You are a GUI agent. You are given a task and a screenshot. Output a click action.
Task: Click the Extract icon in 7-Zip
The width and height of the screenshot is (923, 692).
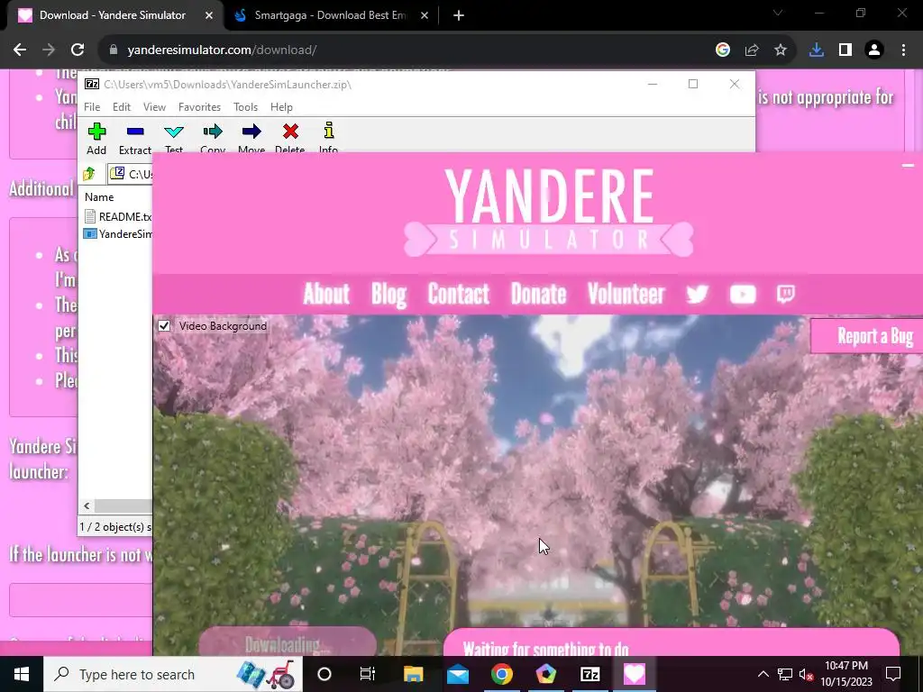point(135,138)
